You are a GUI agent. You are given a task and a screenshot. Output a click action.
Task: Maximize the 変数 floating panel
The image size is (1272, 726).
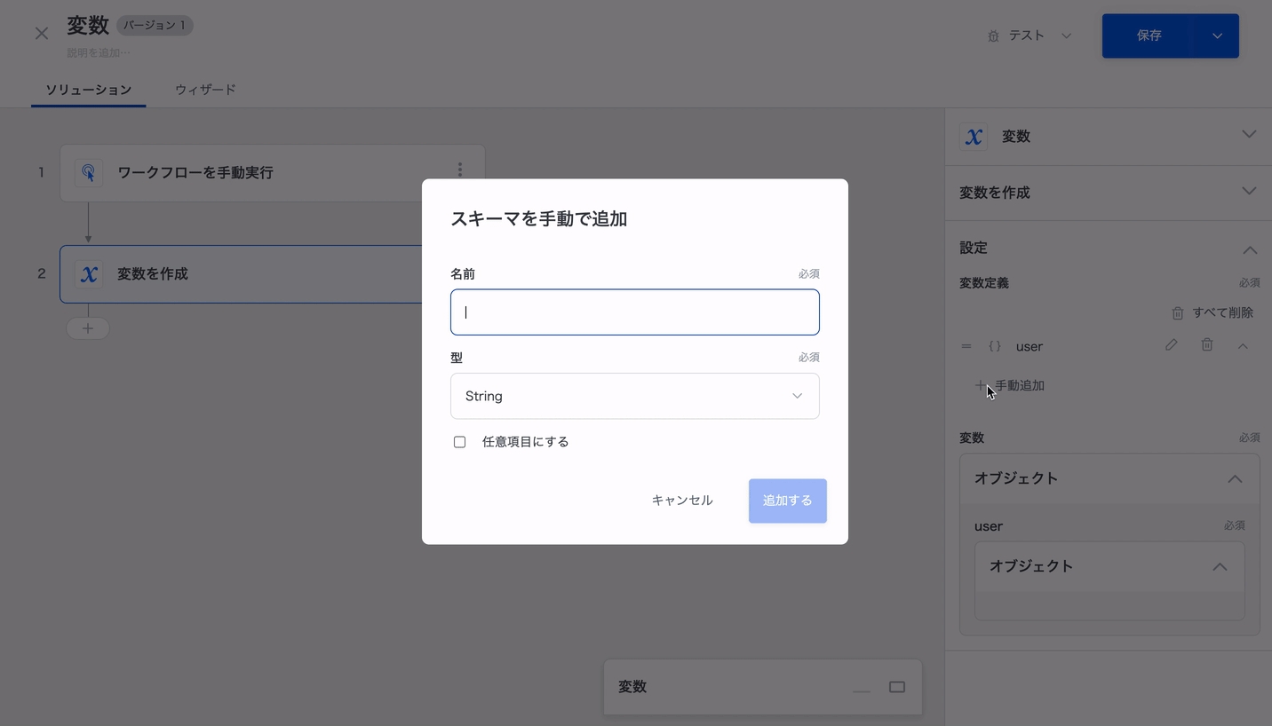(896, 687)
